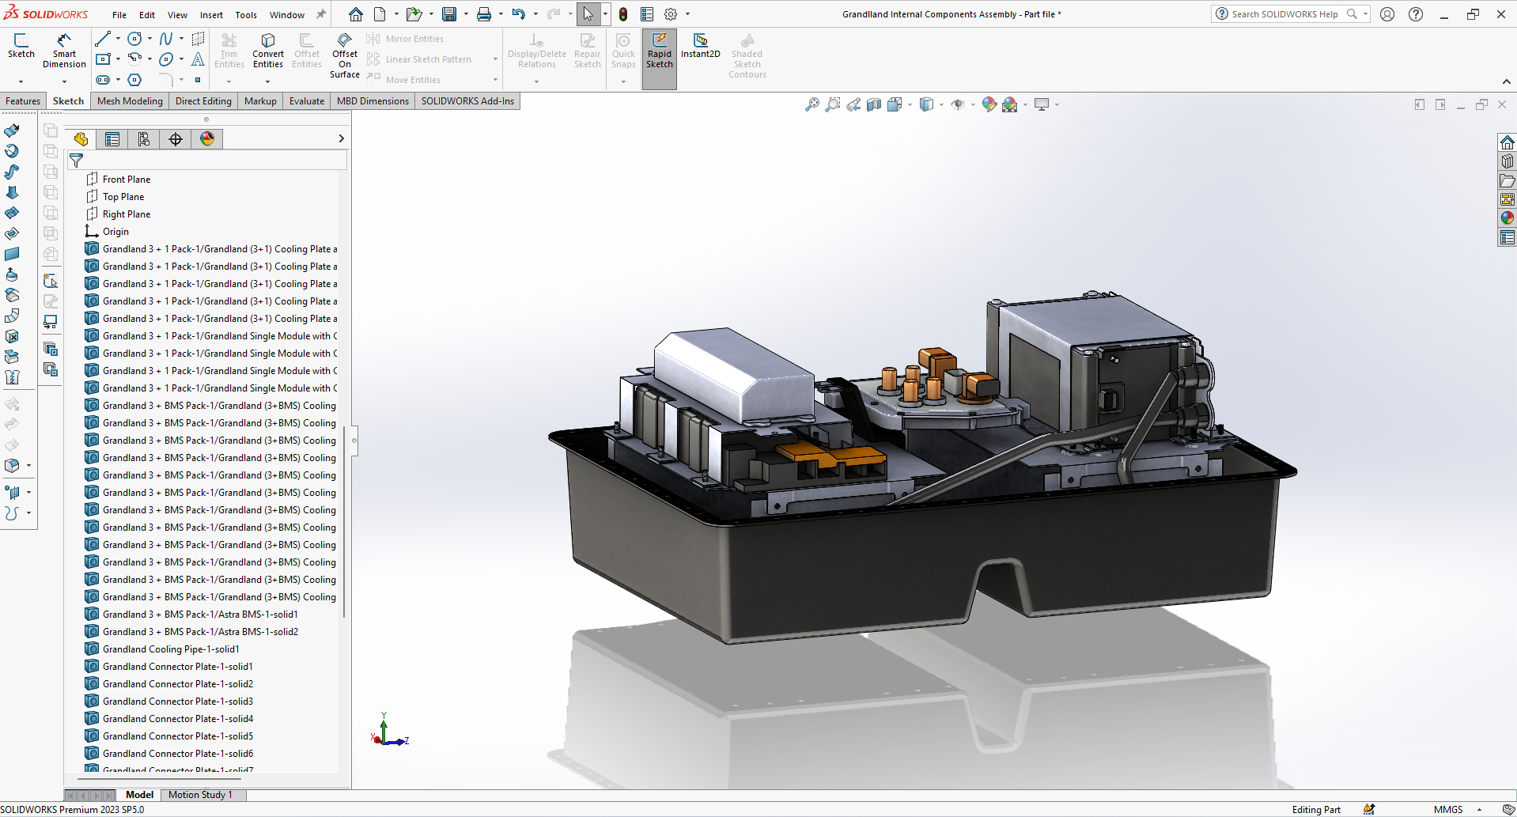Click the Section View icon
Screen dimensions: 1517x817
click(x=874, y=104)
